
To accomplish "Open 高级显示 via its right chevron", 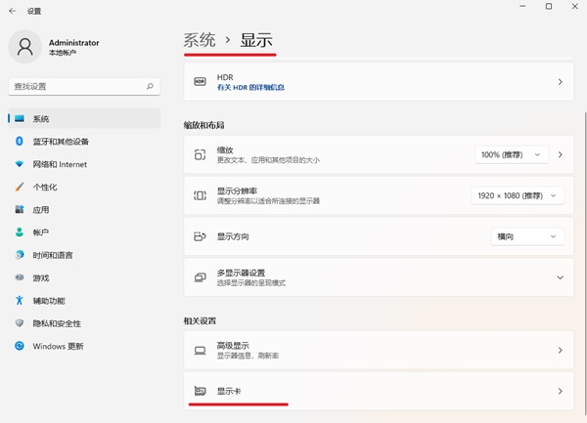I will pyautogui.click(x=560, y=350).
